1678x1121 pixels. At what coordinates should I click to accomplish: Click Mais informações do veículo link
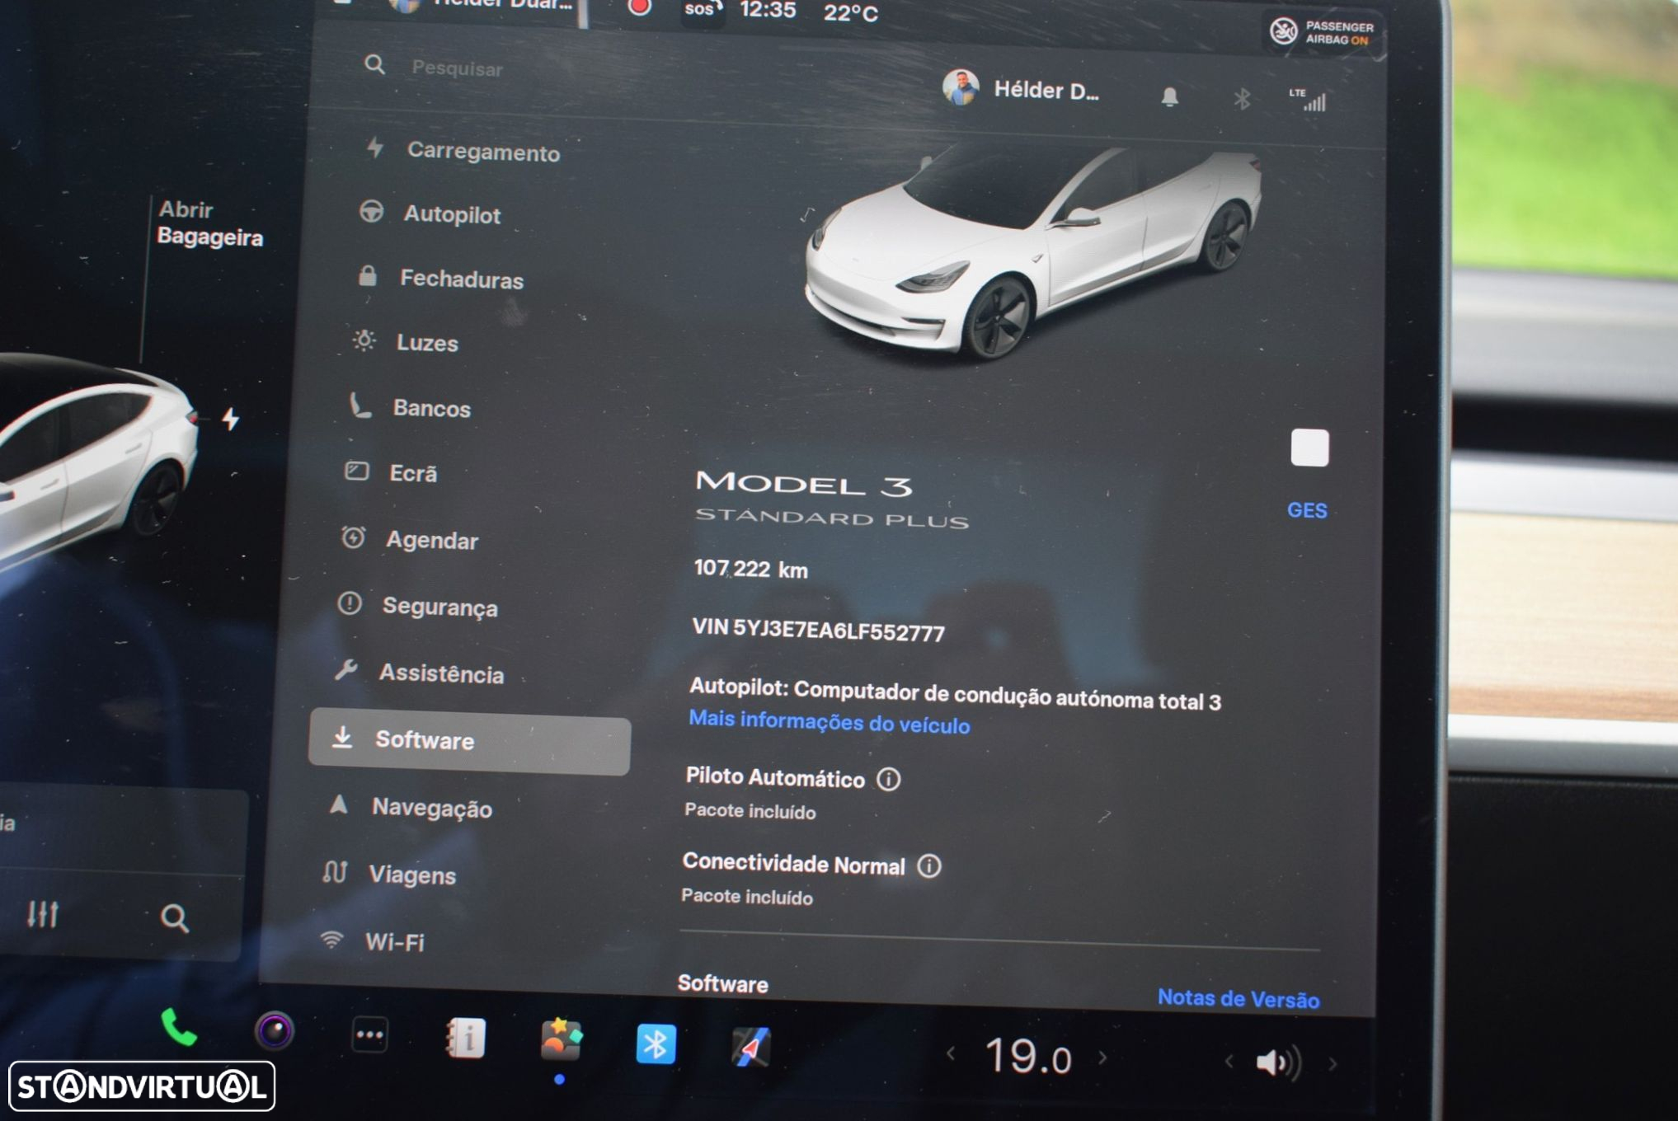[830, 722]
